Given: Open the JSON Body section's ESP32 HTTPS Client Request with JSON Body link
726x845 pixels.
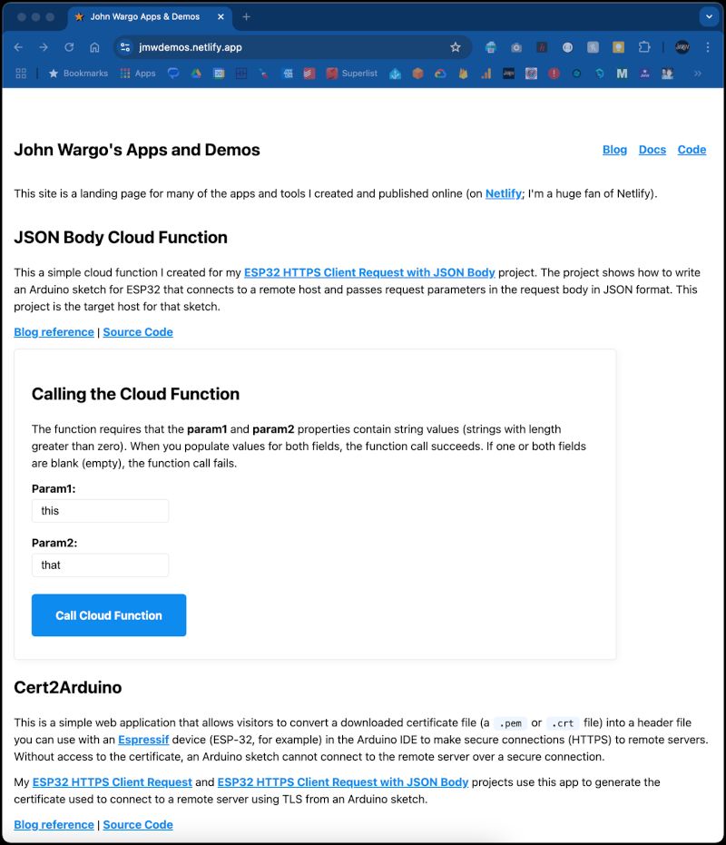Looking at the screenshot, I should click(x=369, y=272).
